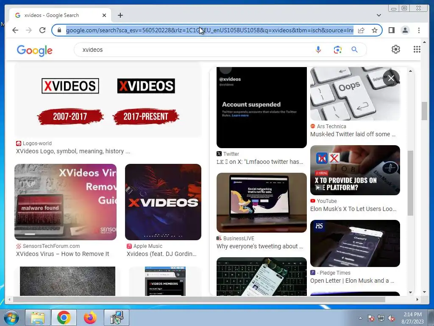Screen dimensions: 434x326
Task: Share this page from the address bar
Action: pos(361,30)
